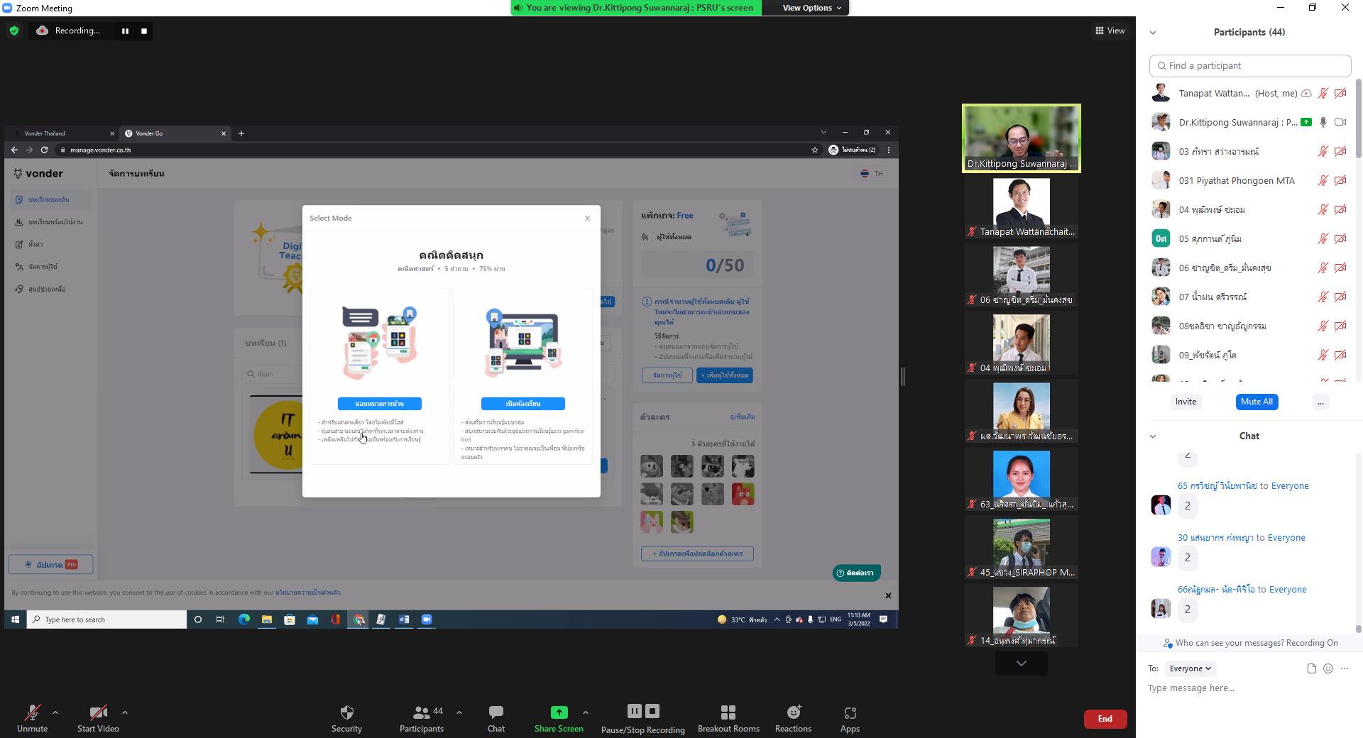Bookmark the page with star icon
The image size is (1363, 738).
814,150
